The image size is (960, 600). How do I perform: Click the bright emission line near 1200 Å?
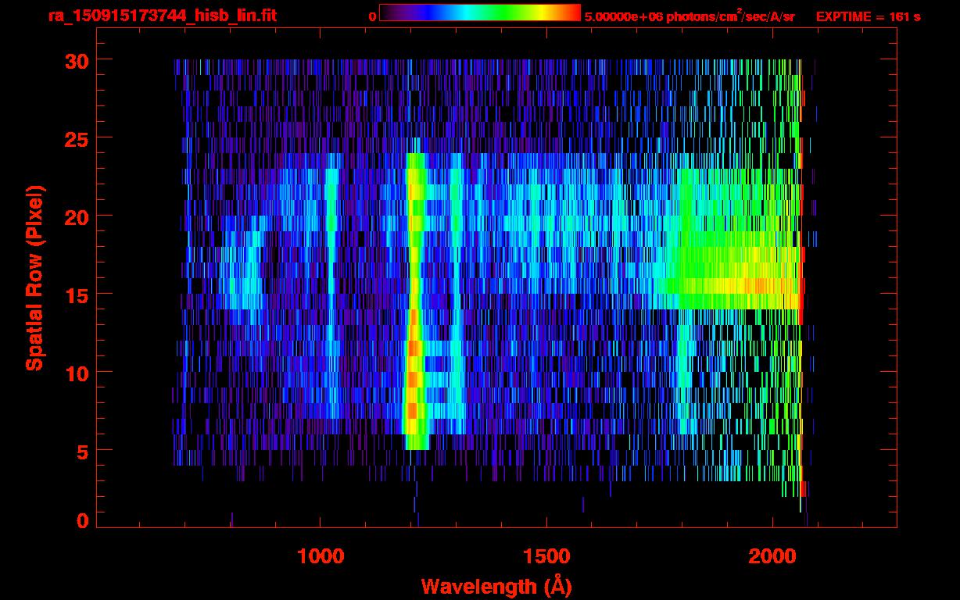(414, 312)
